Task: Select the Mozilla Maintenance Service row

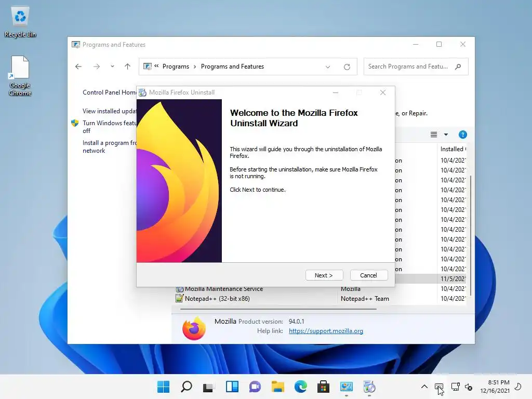Action: (x=321, y=289)
